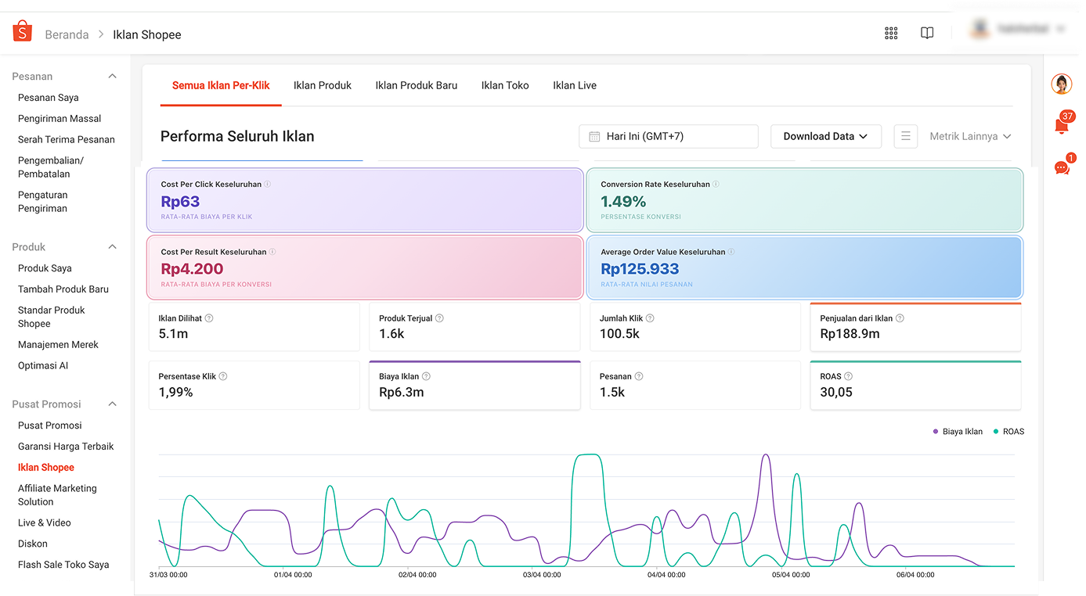
Task: Open the chat icon with badge 1
Action: click(1062, 167)
